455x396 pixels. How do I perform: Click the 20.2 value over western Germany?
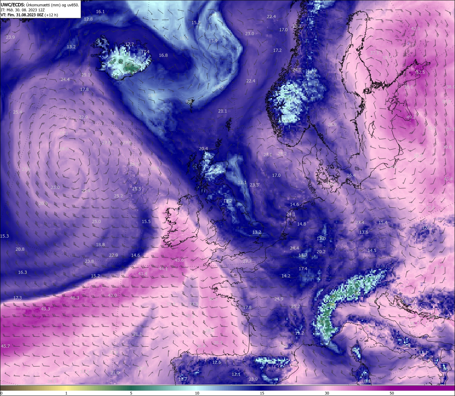(x=321, y=252)
